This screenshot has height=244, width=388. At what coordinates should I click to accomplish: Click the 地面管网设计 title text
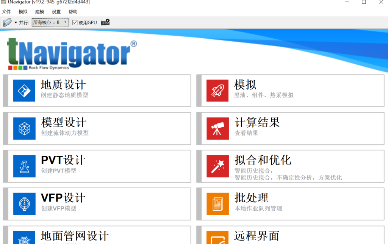[75, 236]
